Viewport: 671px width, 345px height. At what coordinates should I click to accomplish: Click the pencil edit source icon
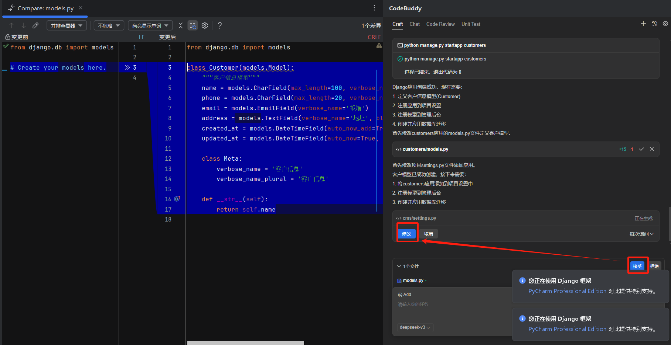point(35,25)
